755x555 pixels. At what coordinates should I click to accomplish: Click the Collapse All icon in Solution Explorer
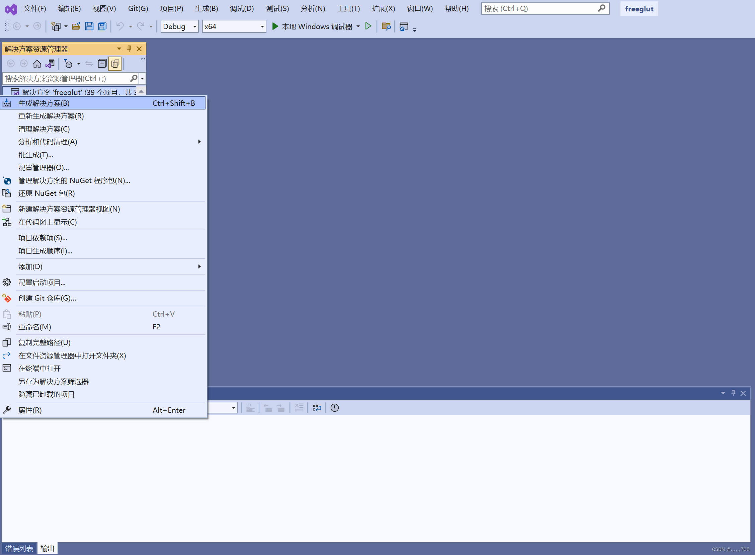coord(102,64)
